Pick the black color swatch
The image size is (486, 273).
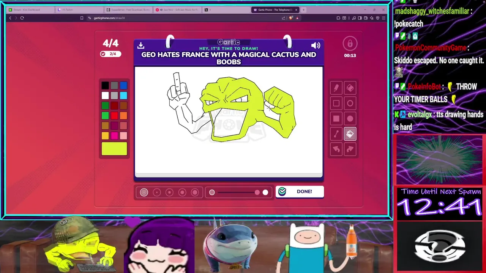(x=105, y=86)
